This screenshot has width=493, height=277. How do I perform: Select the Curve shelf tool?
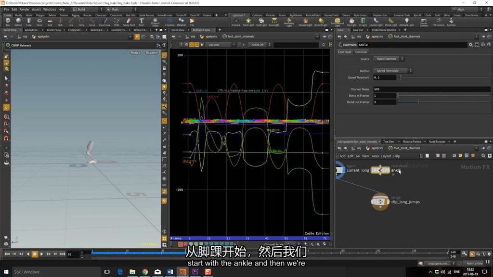click(x=92, y=22)
